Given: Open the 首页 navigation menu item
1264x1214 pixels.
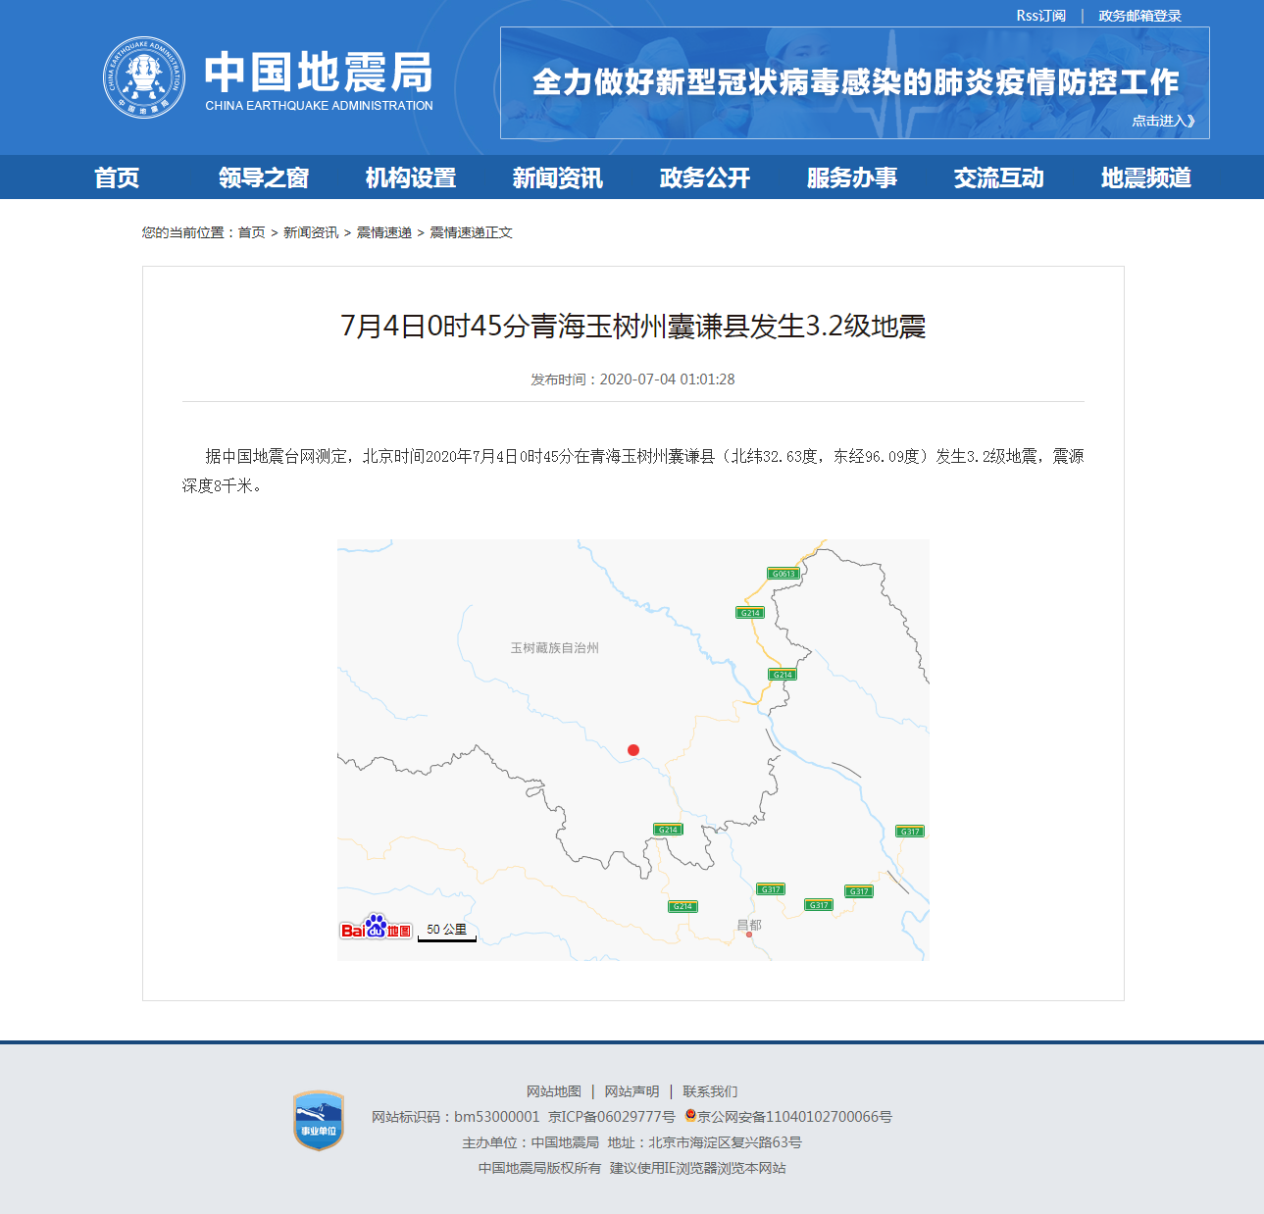Looking at the screenshot, I should (118, 177).
